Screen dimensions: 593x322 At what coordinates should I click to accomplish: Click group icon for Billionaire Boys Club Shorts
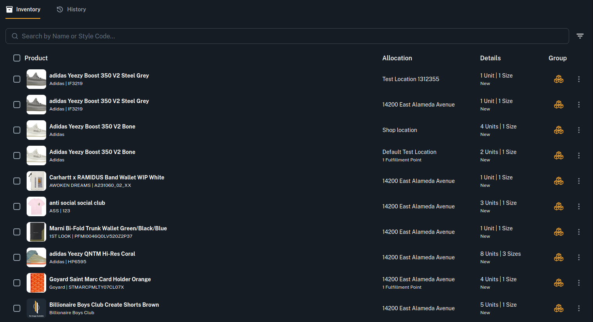[x=559, y=308]
